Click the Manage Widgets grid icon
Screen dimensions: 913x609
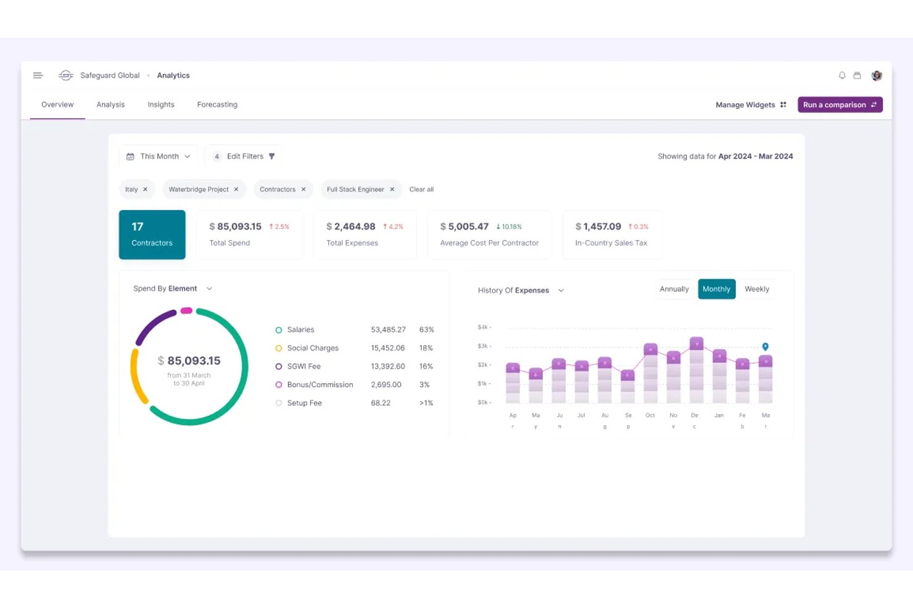(x=783, y=105)
